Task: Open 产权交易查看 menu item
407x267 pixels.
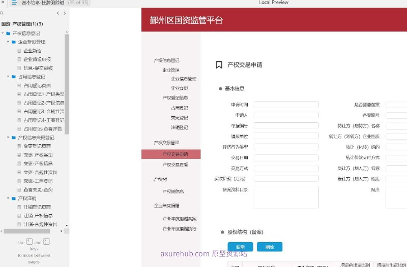Action: pyautogui.click(x=175, y=164)
